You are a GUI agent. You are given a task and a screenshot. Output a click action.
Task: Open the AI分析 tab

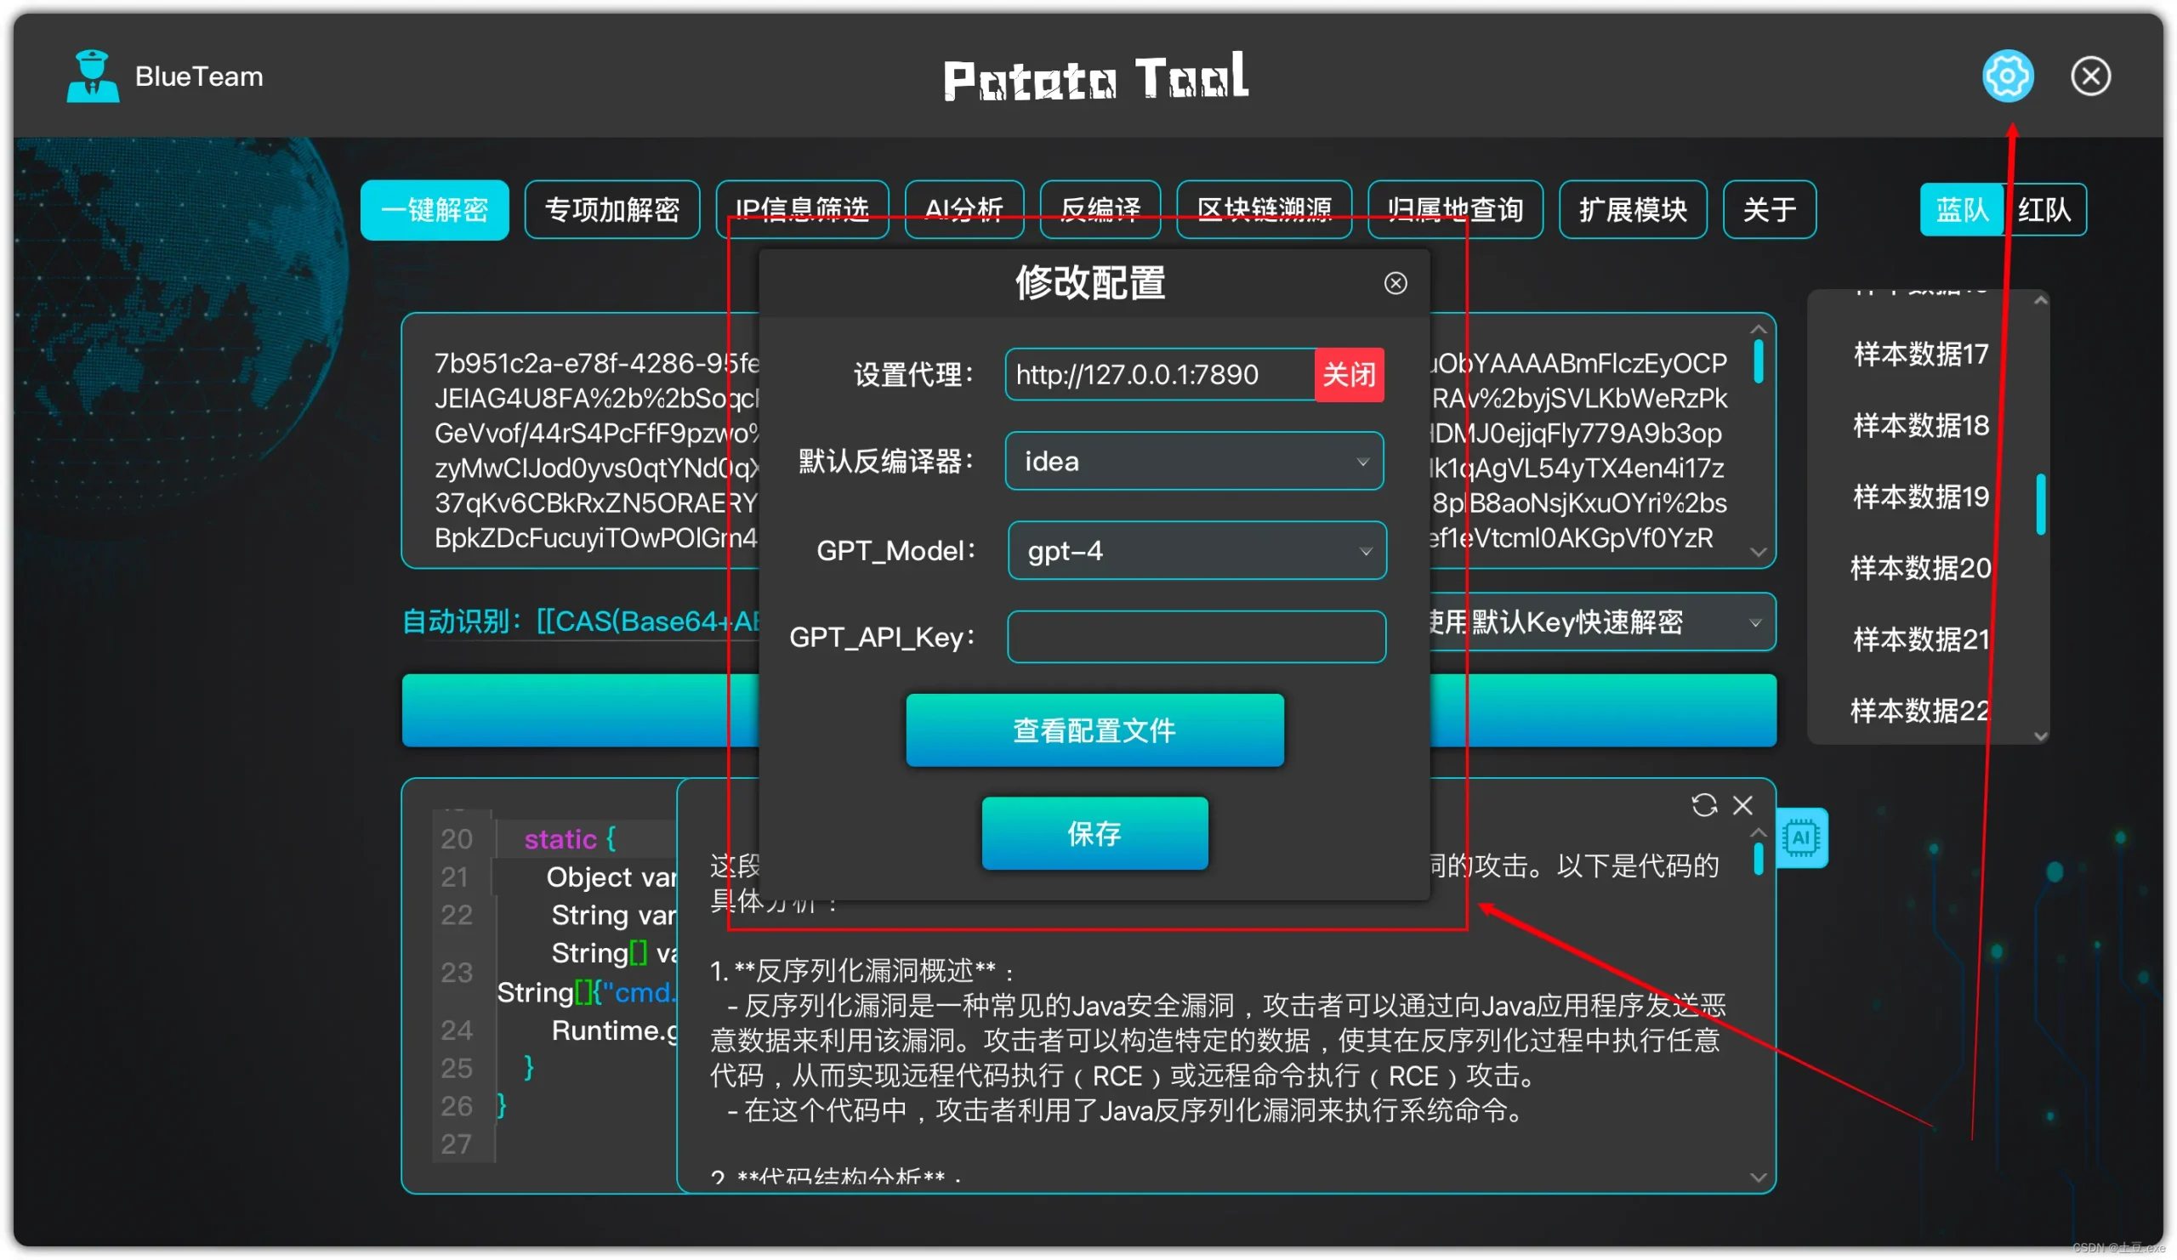pos(963,210)
